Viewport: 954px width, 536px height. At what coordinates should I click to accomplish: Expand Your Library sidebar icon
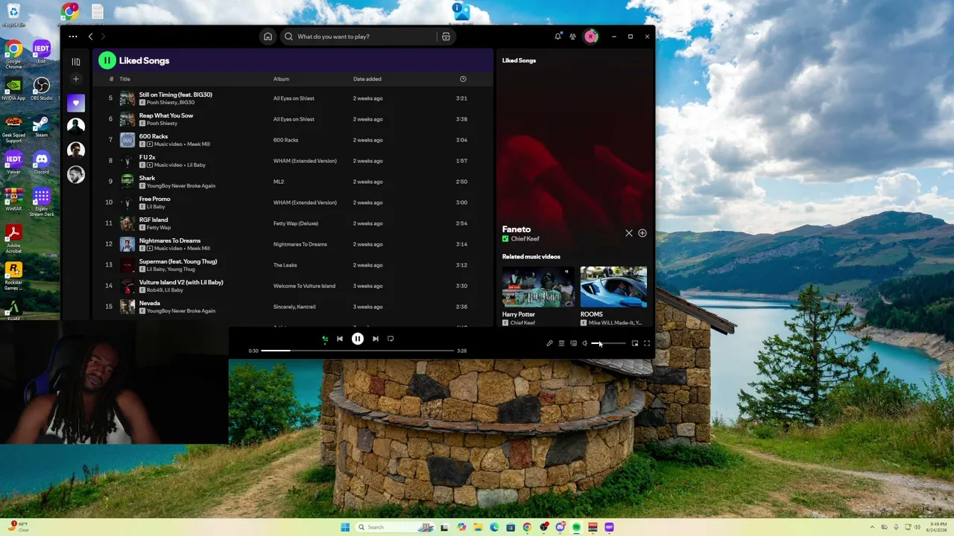pyautogui.click(x=76, y=62)
